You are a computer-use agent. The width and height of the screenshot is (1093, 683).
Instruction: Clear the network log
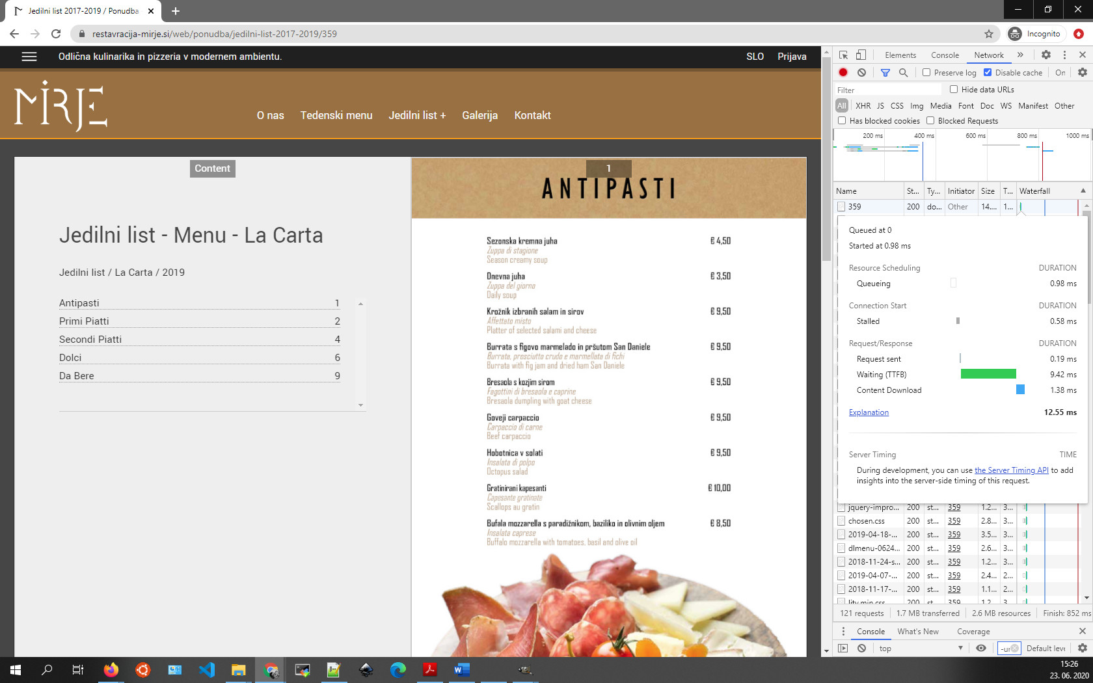coord(861,73)
